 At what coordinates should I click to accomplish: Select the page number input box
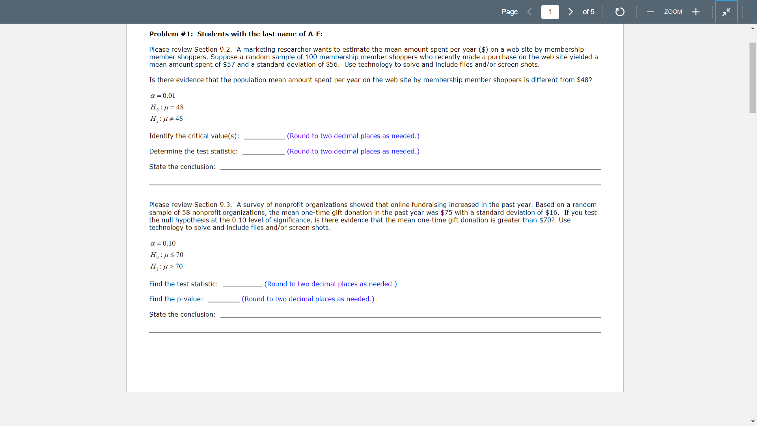tap(550, 12)
